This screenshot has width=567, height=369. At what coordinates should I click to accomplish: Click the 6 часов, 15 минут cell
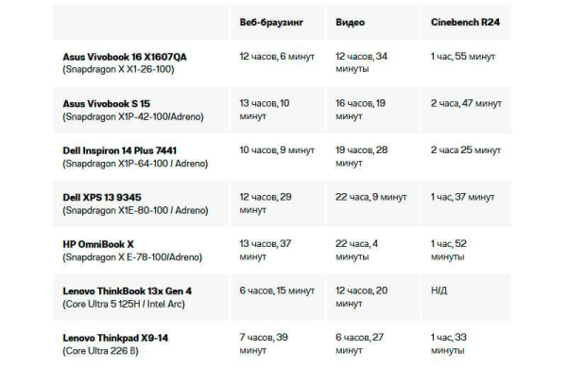pos(277,290)
